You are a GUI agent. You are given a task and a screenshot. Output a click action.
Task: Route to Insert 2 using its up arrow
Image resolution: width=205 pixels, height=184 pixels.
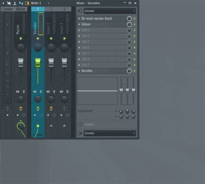click(51, 126)
